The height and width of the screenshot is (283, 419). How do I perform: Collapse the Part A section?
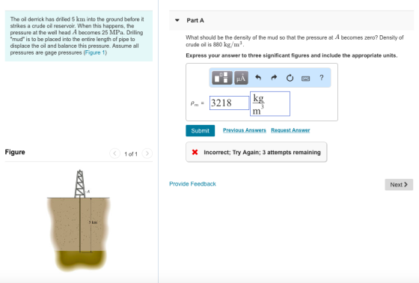[177, 20]
